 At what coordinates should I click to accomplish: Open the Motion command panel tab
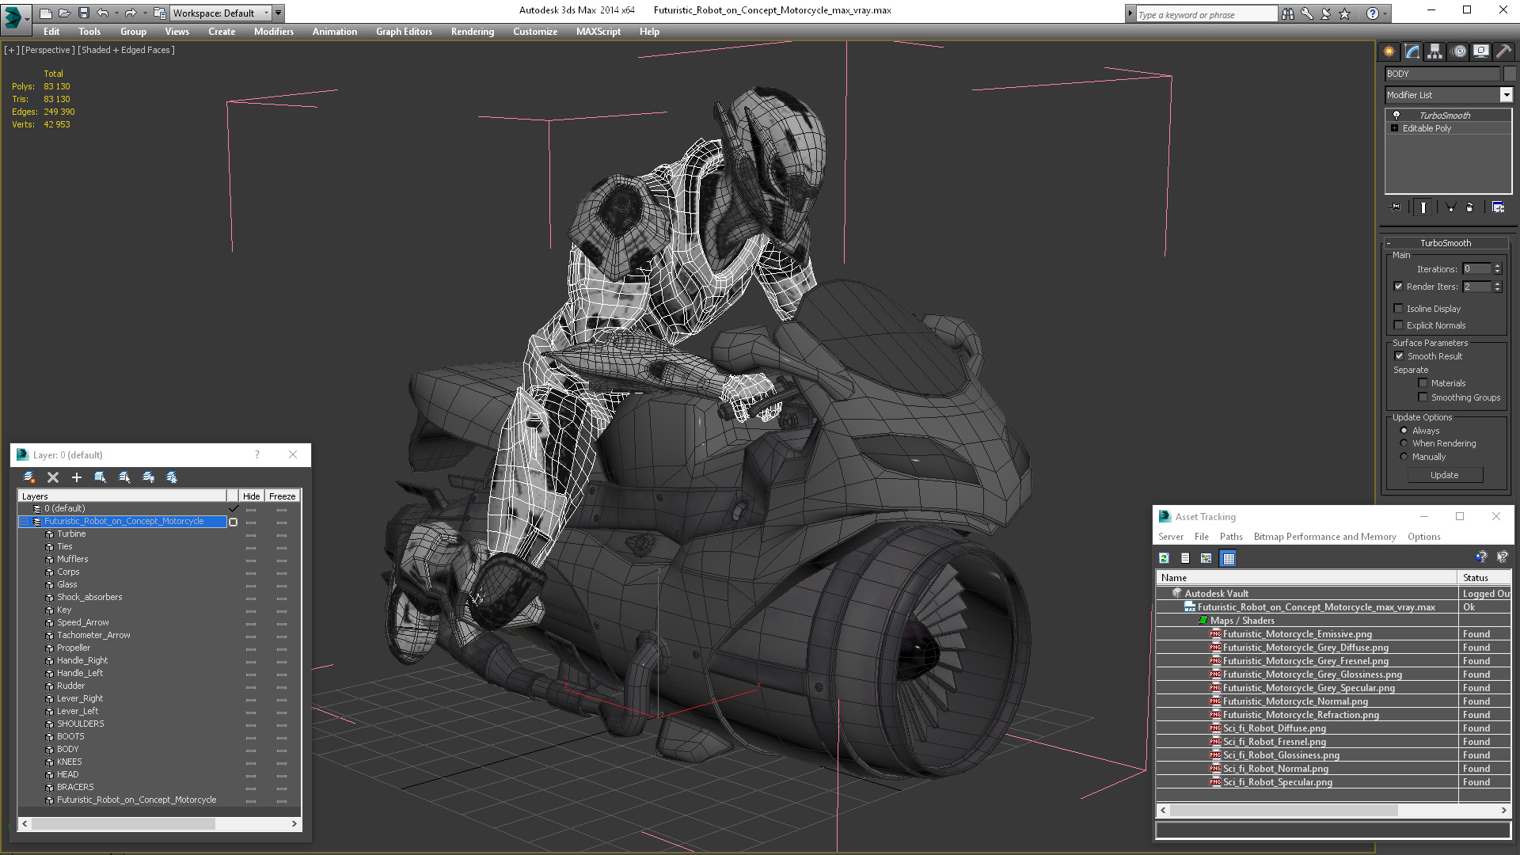(x=1459, y=51)
